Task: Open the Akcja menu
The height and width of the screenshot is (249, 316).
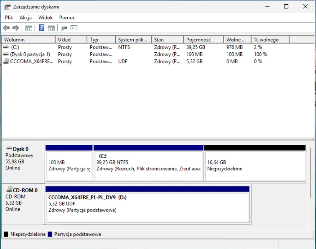Action: (26, 18)
